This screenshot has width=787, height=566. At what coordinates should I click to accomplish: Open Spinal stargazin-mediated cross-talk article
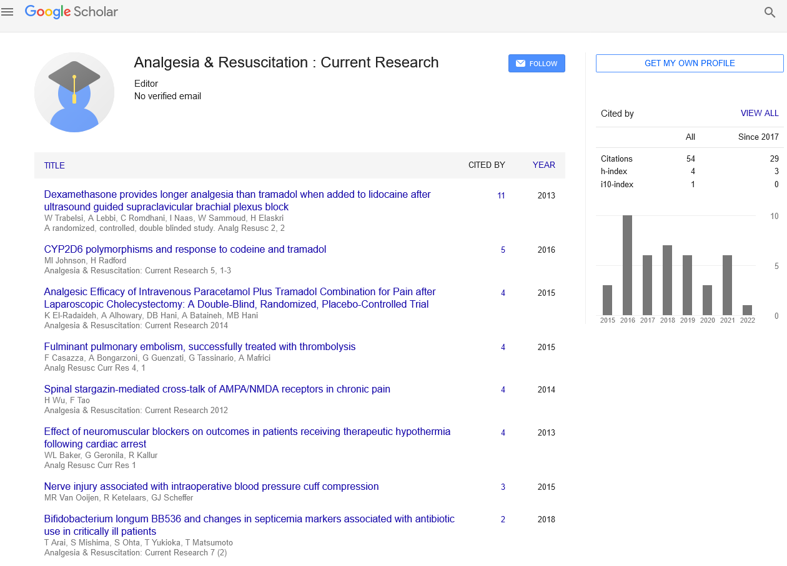pos(217,389)
